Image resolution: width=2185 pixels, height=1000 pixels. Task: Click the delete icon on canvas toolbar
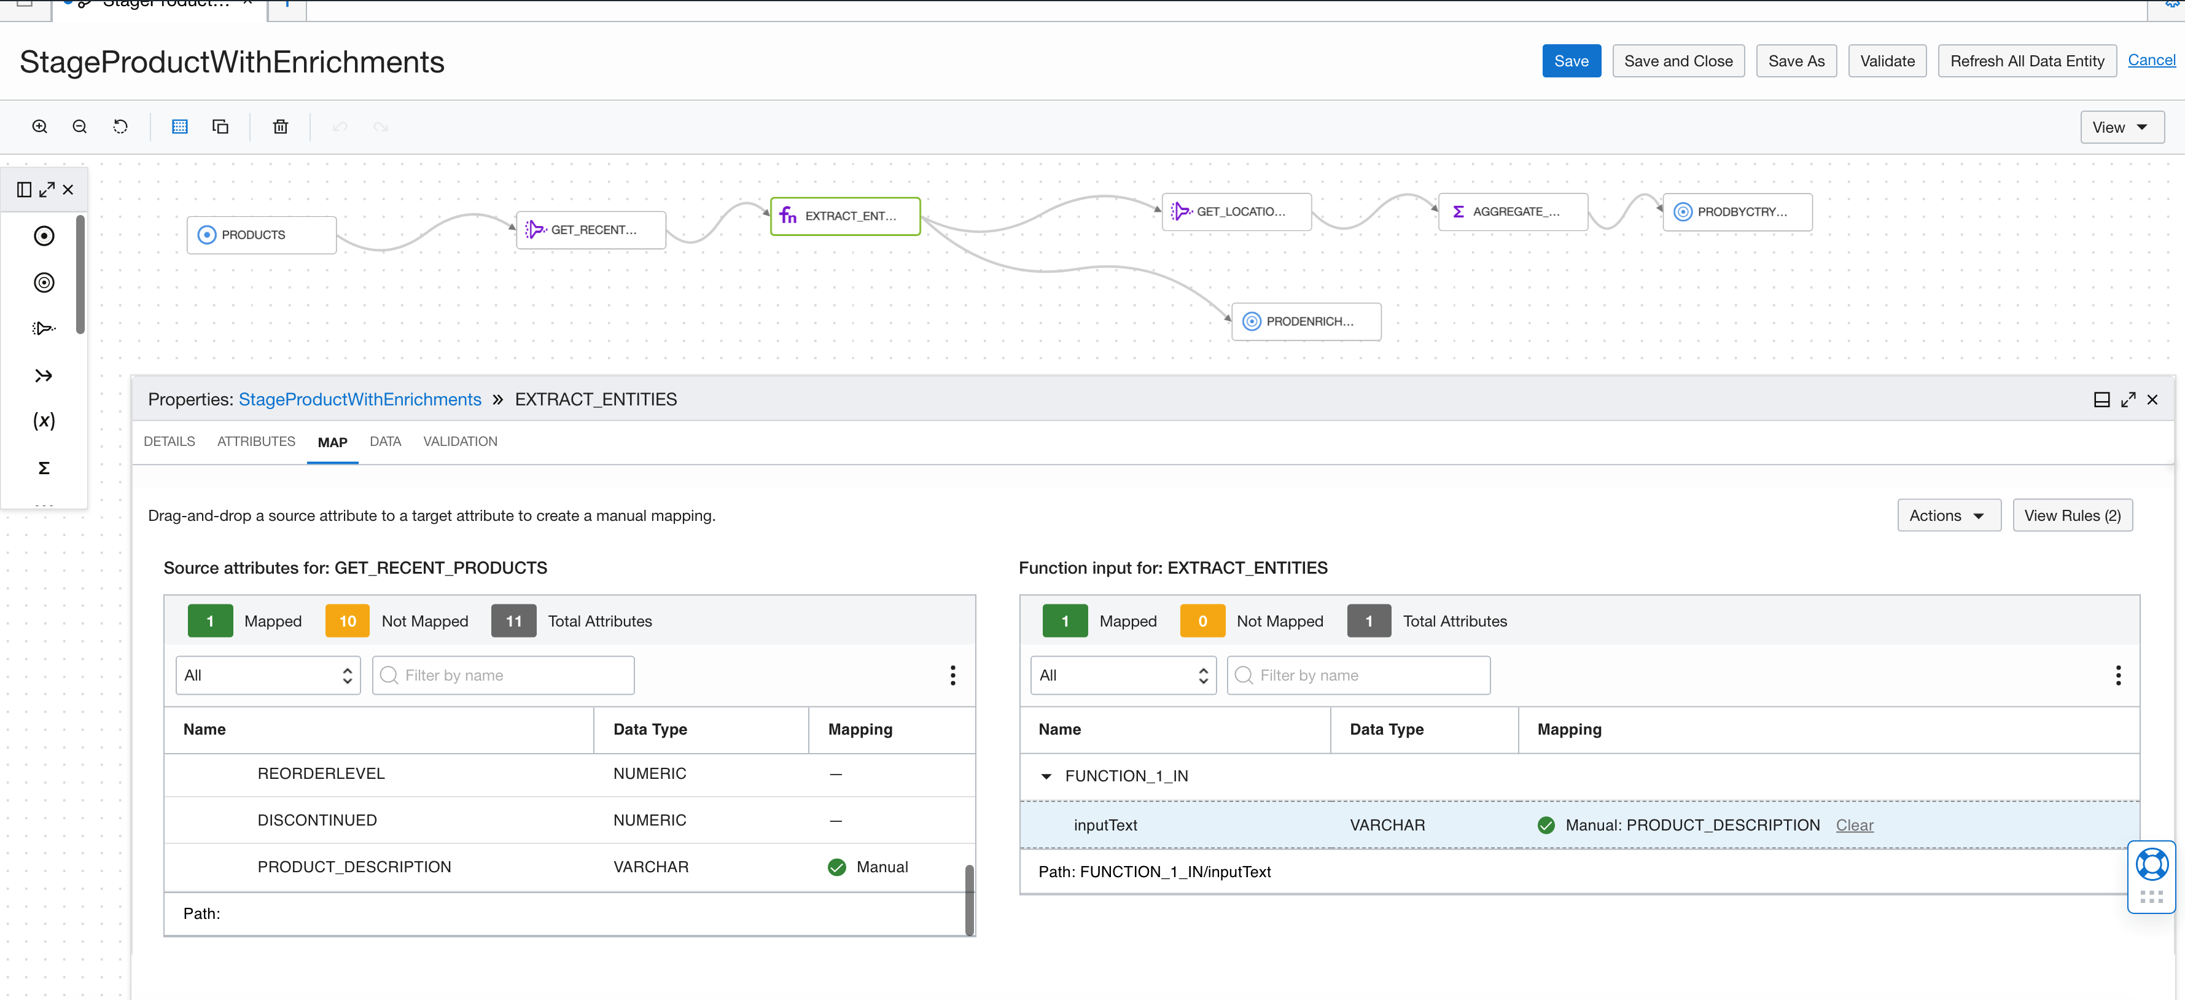point(281,125)
